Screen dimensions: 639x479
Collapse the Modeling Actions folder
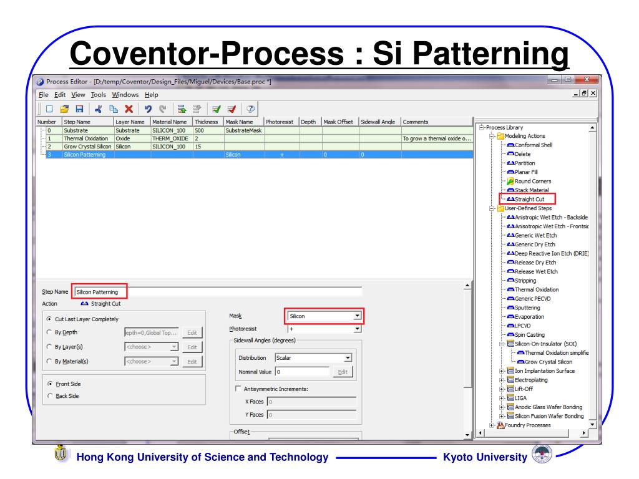[492, 136]
